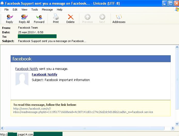Forward this email using toolbar icon

tap(39, 17)
